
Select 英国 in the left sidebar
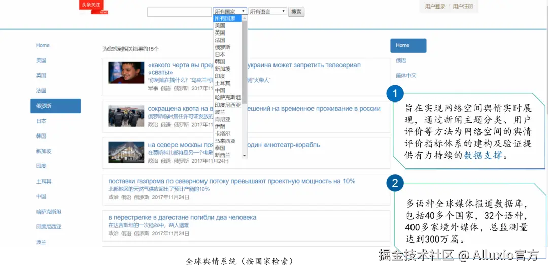pos(41,75)
